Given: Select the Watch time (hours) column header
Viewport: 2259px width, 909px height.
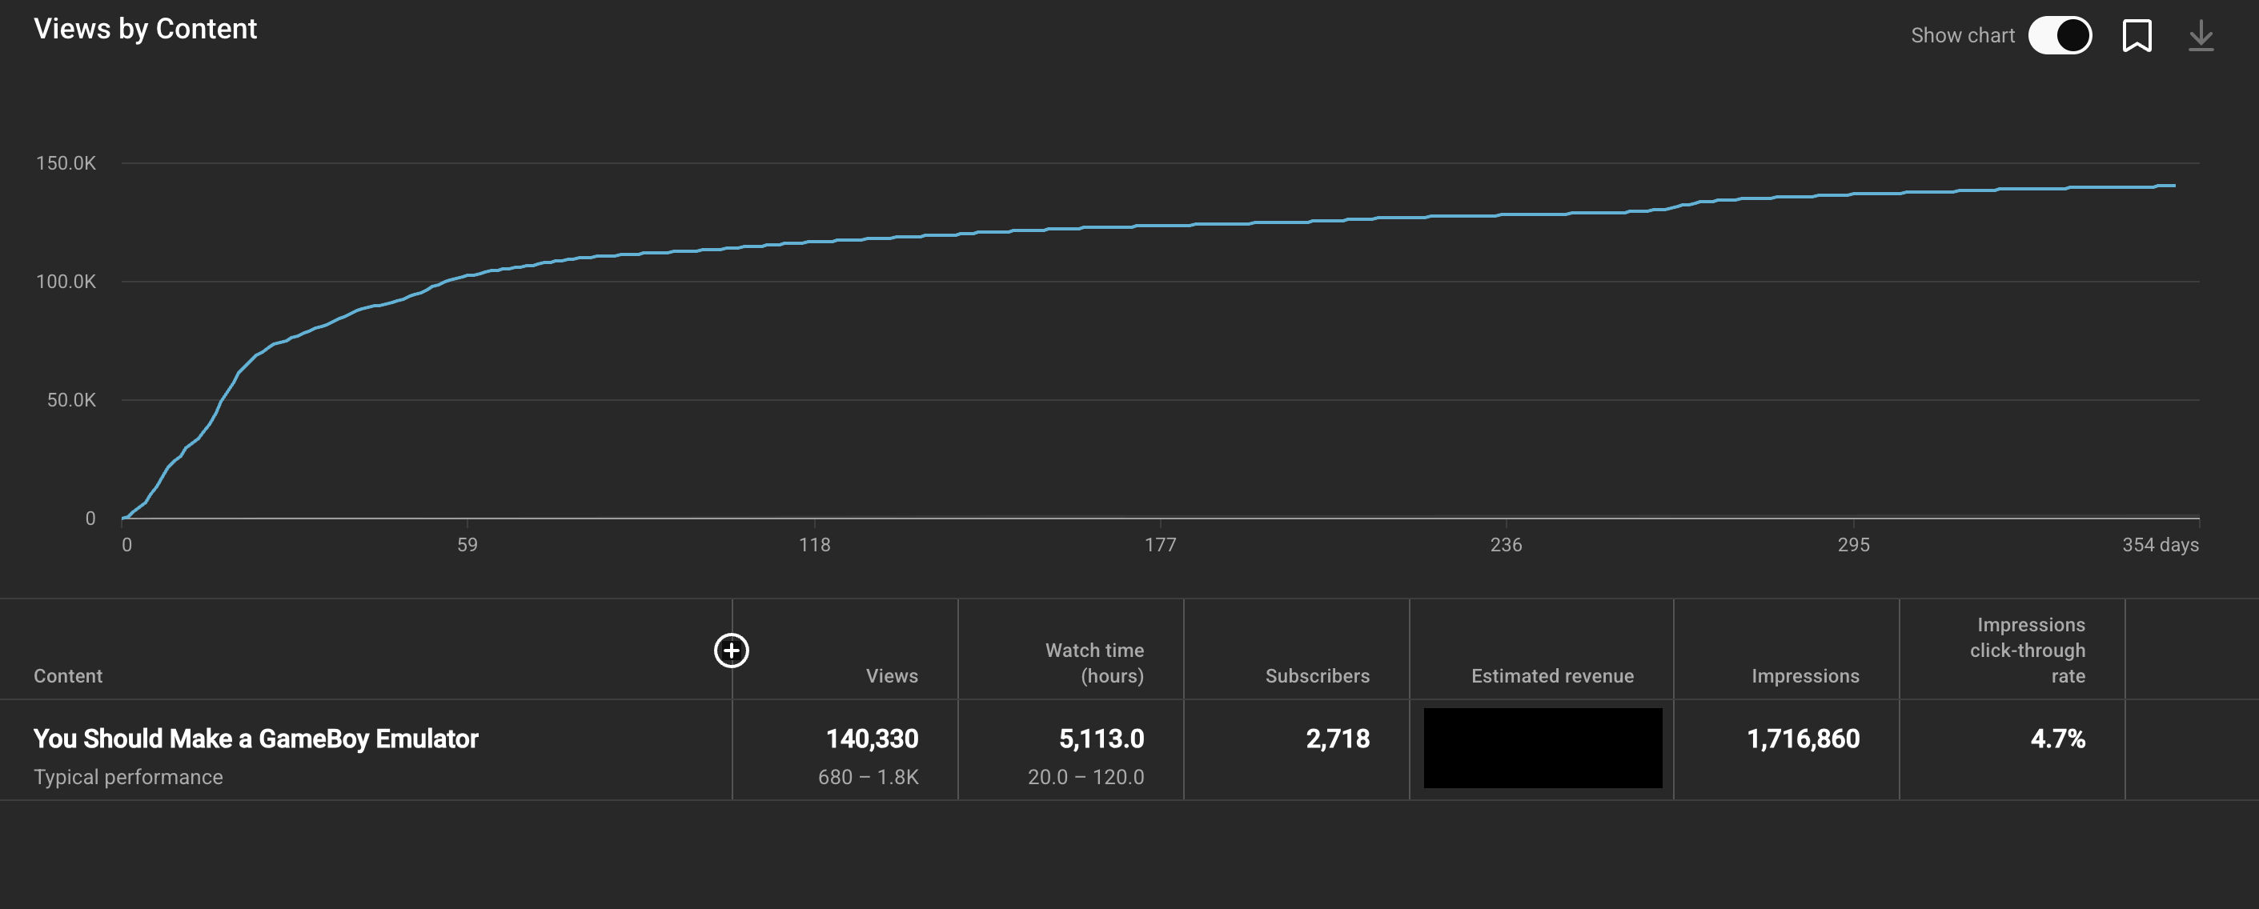Looking at the screenshot, I should click(x=1093, y=663).
